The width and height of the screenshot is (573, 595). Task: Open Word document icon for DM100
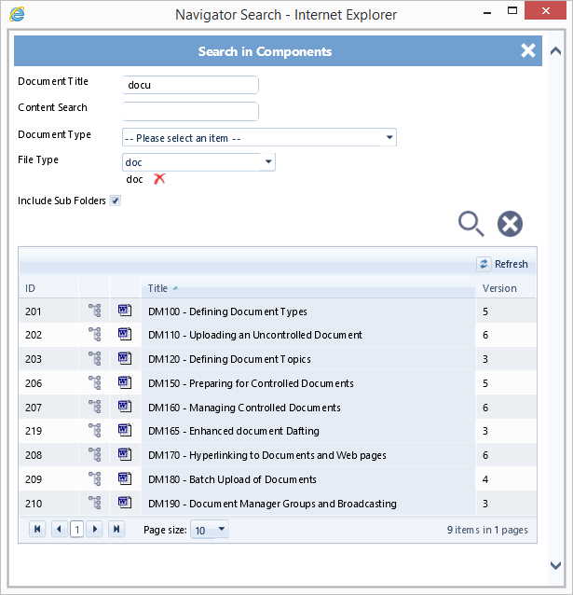coord(125,311)
